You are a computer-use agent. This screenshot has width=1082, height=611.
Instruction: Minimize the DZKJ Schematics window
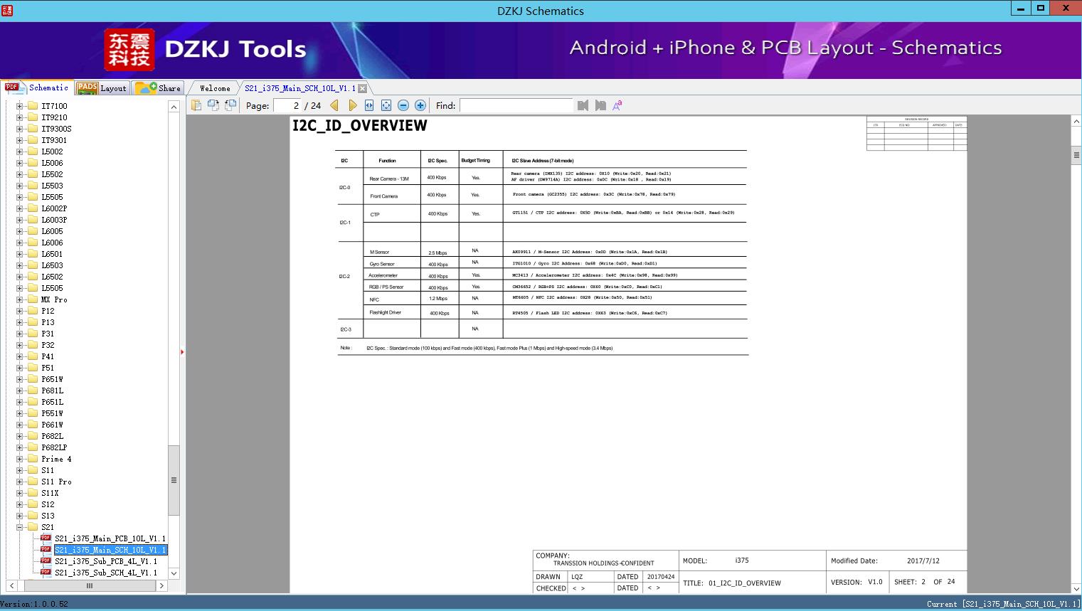[1022, 9]
